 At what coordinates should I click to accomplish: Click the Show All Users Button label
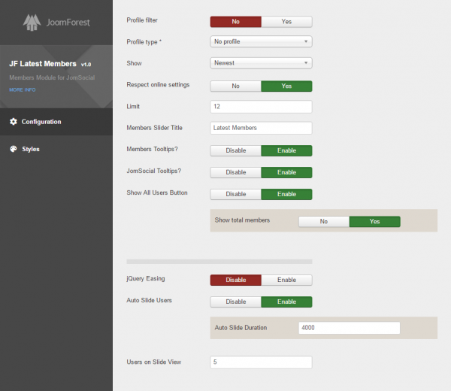(x=157, y=192)
